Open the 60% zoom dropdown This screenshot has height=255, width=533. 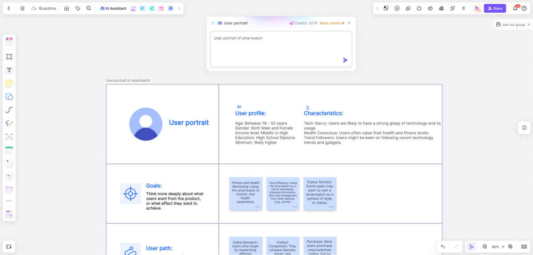click(x=498, y=247)
